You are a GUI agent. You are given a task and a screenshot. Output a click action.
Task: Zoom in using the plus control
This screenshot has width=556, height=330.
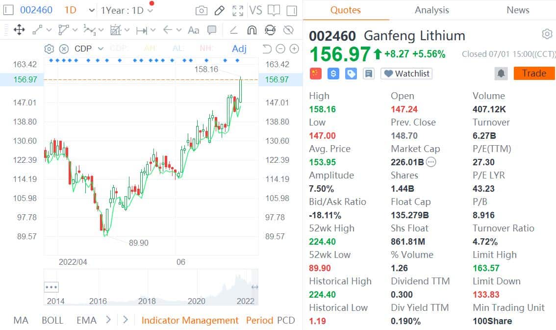tap(294, 49)
